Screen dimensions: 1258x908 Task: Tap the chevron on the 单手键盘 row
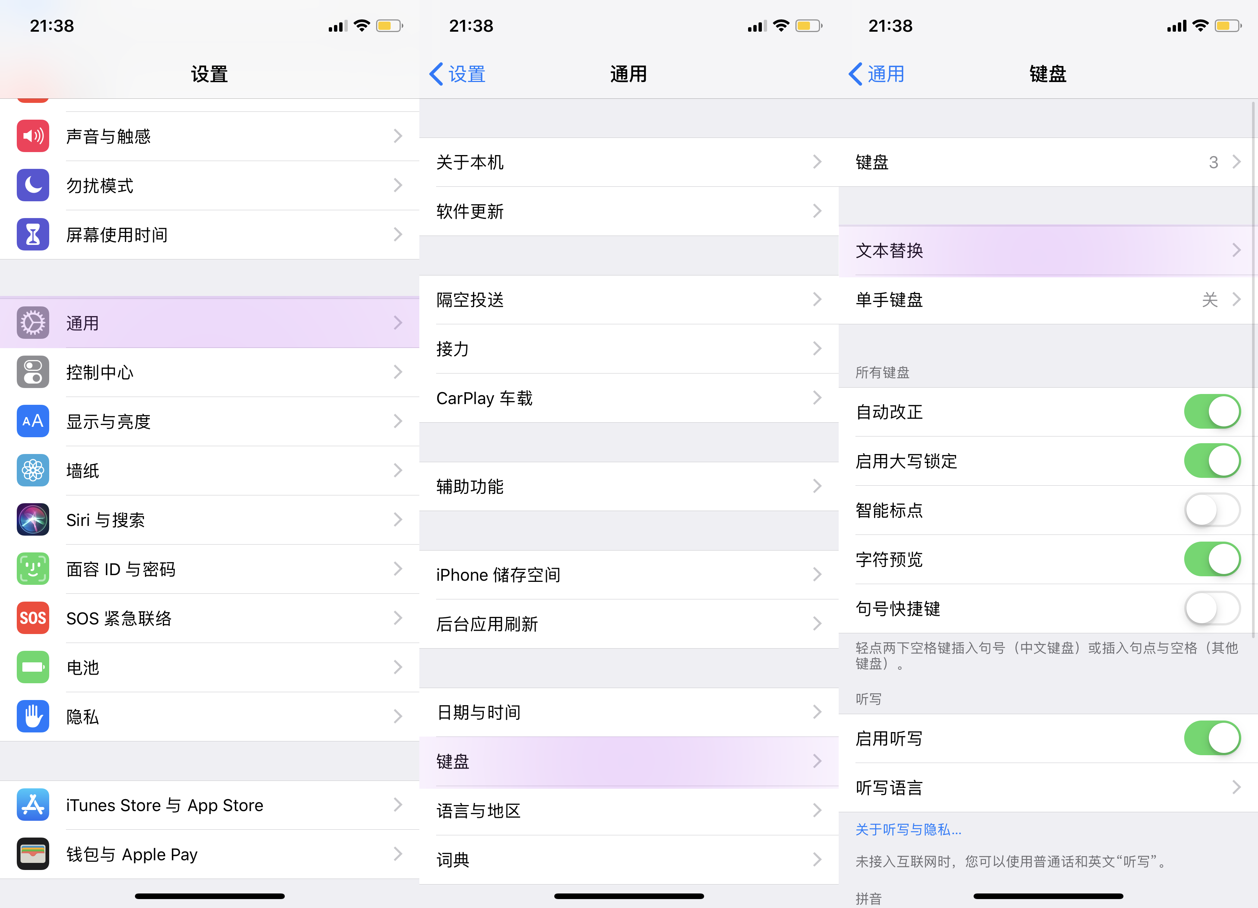tap(1236, 300)
